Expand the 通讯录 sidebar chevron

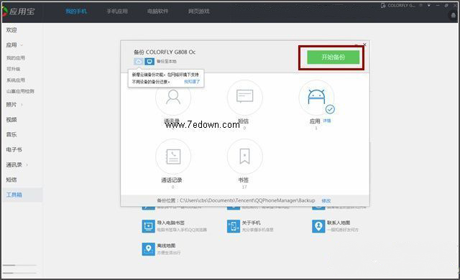[x=27, y=165]
